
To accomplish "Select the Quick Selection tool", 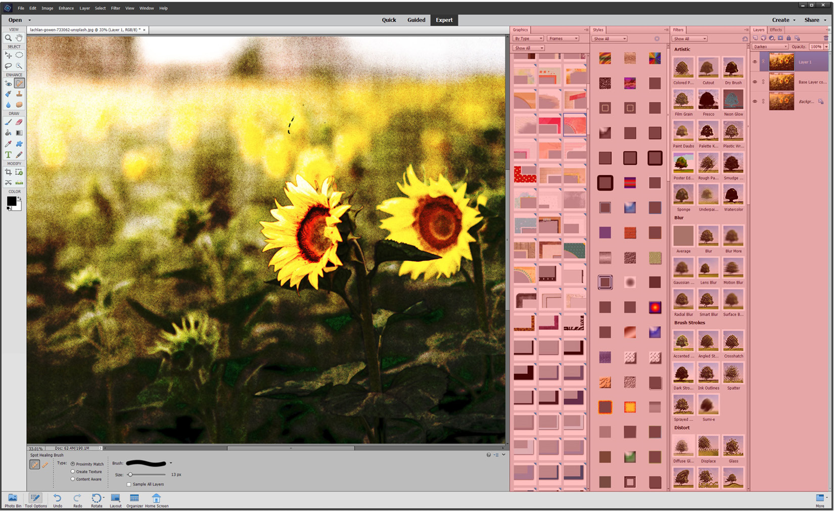I will 19,66.
